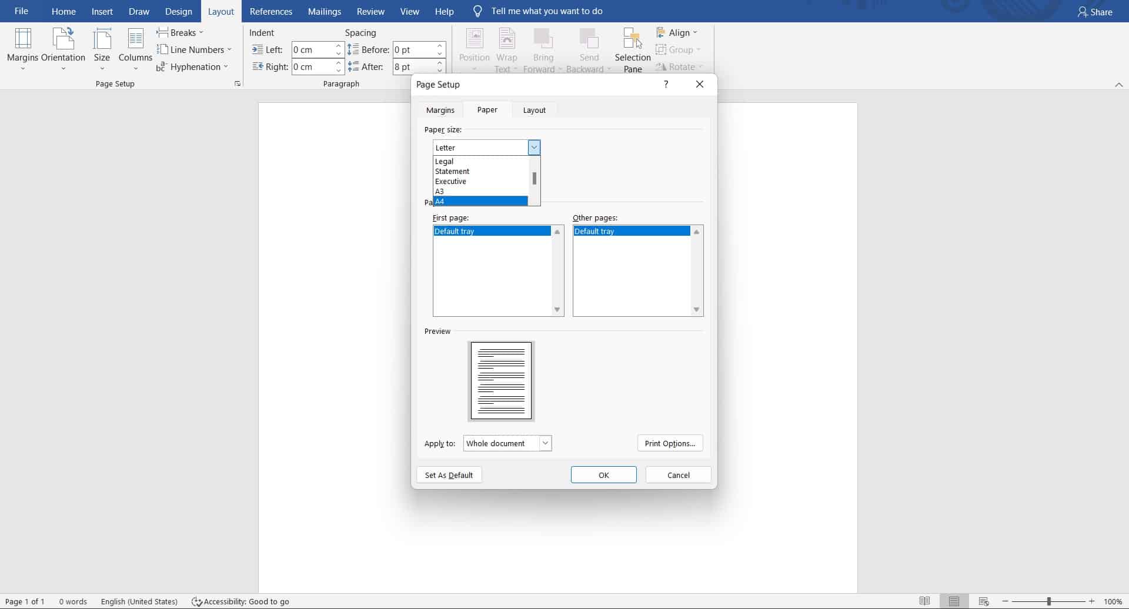Image resolution: width=1129 pixels, height=609 pixels.
Task: Click the zoom out minus button
Action: (1005, 601)
